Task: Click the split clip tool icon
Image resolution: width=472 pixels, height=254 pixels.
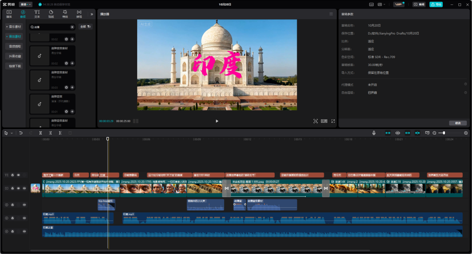Action: [41, 133]
